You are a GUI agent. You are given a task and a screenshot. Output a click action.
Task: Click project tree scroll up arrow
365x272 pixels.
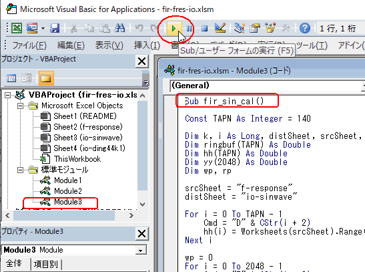(143, 96)
